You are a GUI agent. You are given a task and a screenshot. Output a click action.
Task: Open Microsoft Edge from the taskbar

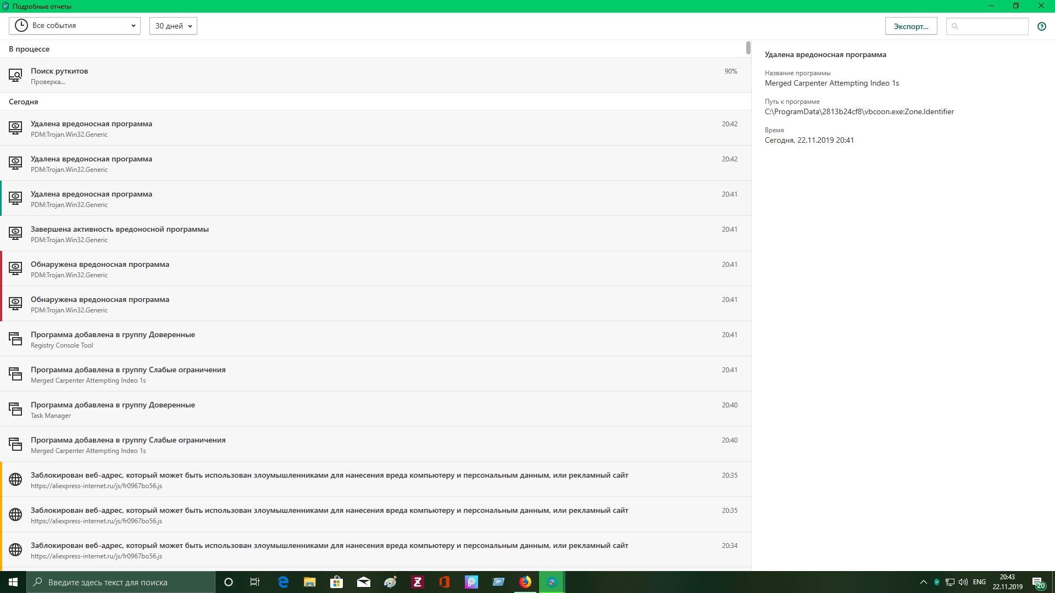tap(283, 582)
